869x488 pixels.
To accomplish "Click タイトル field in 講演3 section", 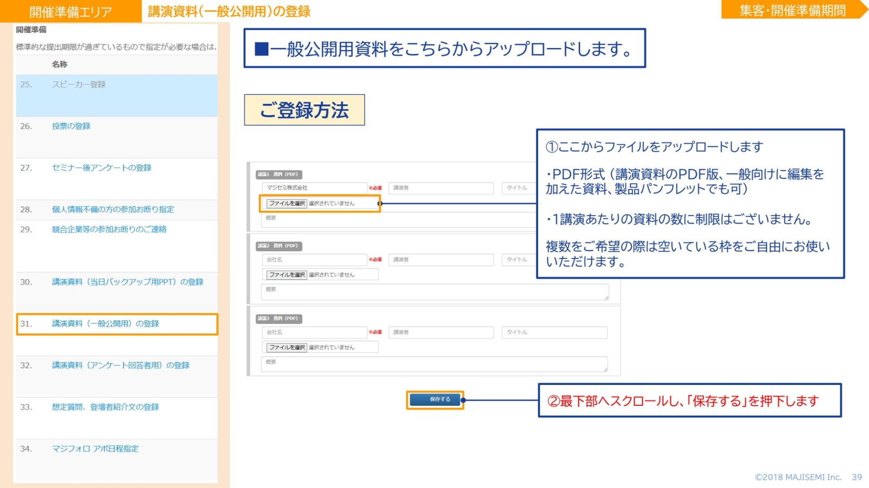I will coord(554,332).
